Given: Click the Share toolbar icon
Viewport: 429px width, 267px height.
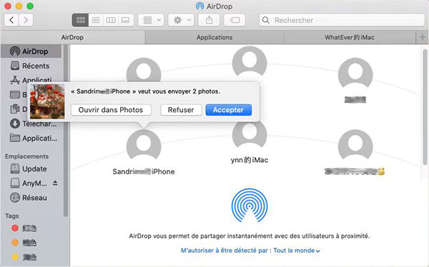Looking at the screenshot, I should [209, 20].
